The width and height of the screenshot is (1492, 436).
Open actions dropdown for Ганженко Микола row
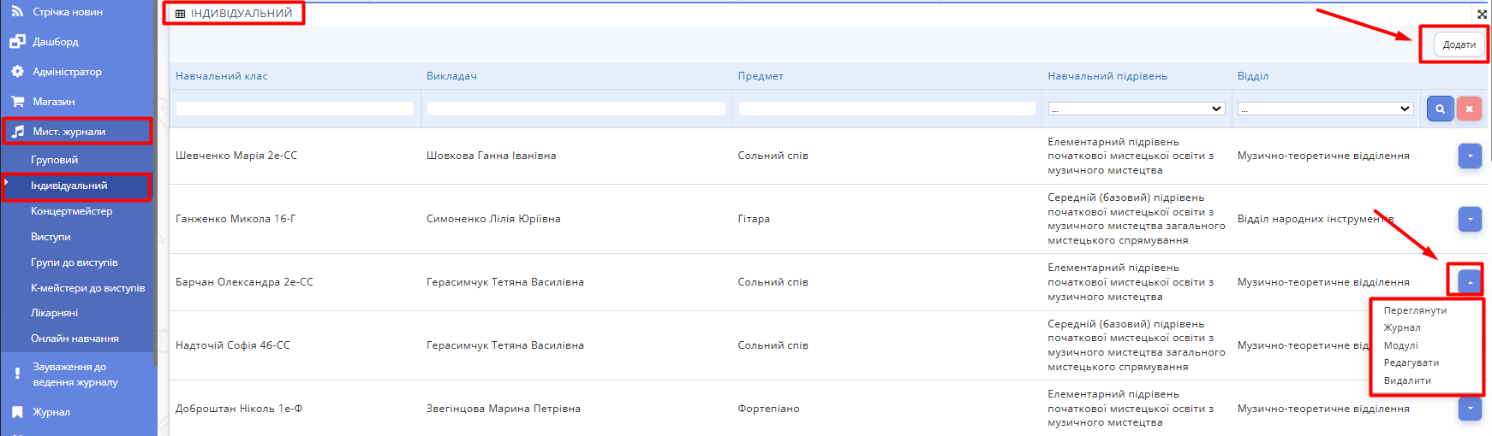1470,219
